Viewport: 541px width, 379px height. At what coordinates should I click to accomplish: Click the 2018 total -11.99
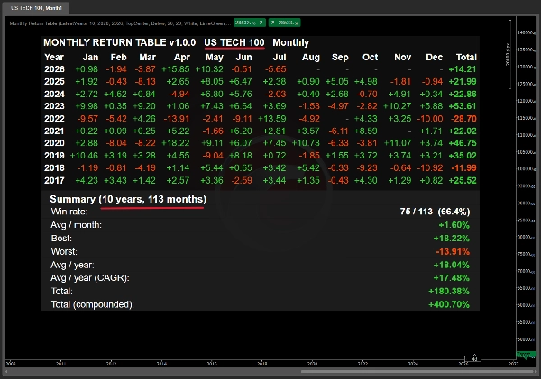[463, 168]
